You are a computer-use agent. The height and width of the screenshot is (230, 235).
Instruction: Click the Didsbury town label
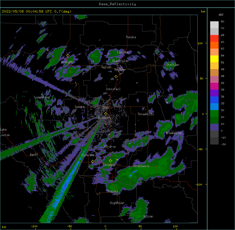point(105,118)
